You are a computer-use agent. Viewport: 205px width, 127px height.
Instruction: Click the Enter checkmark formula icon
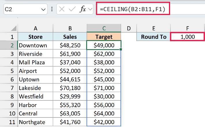click(x=72, y=9)
